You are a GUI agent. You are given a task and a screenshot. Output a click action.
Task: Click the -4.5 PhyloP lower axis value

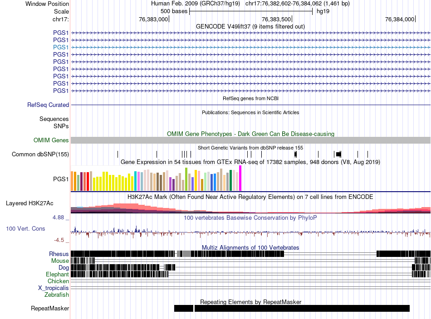(x=59, y=240)
